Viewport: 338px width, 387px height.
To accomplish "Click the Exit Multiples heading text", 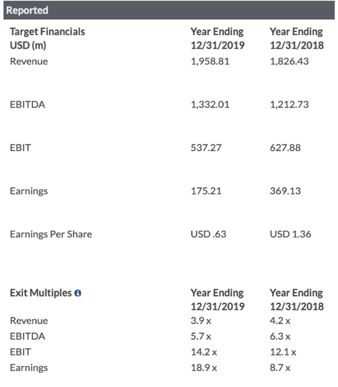I will coord(40,293).
